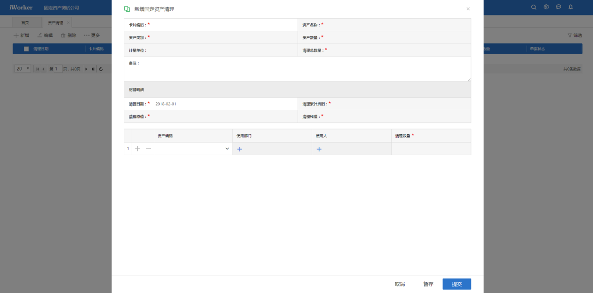
Task: Add a row with the plus icon
Action: click(137, 149)
